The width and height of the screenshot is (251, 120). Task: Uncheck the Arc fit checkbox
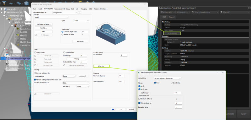(x=139, y=86)
